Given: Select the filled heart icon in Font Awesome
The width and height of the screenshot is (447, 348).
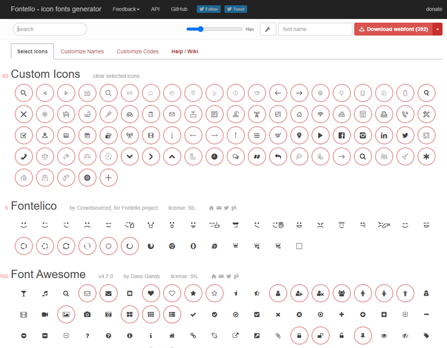Looking at the screenshot, I should (x=151, y=293).
